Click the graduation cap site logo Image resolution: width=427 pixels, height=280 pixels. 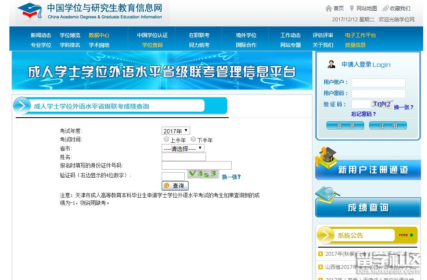[x=29, y=12]
